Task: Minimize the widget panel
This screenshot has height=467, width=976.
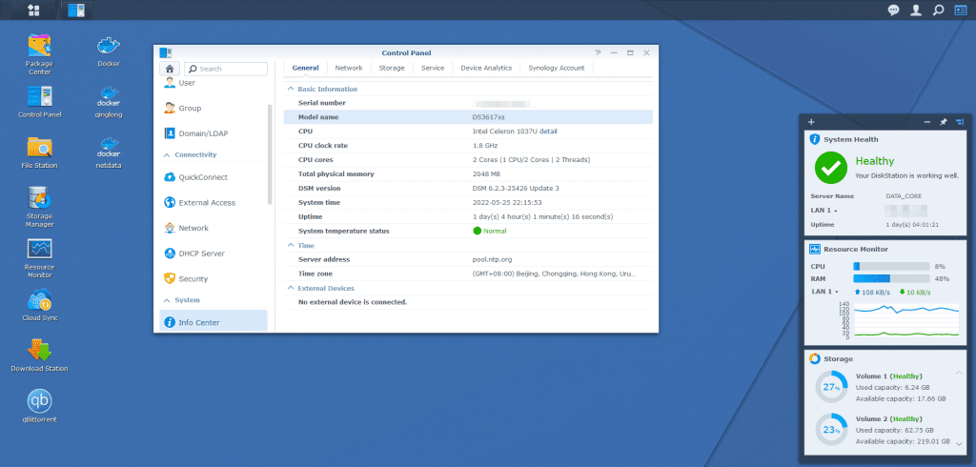Action: click(927, 122)
